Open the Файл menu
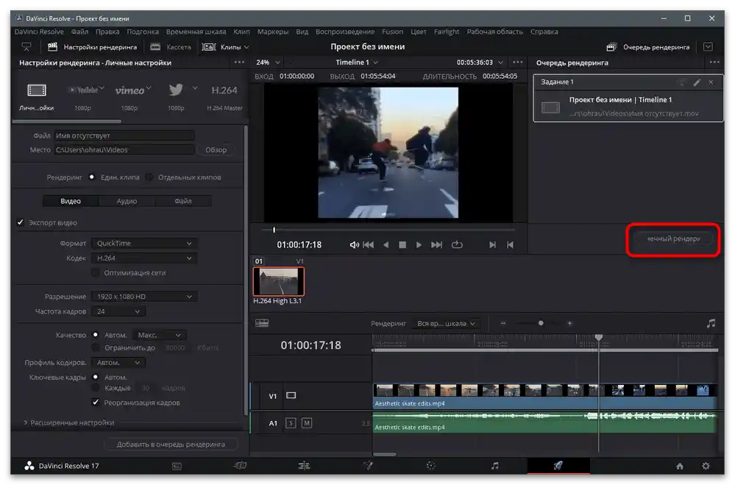Image resolution: width=735 pixels, height=485 pixels. [79, 32]
